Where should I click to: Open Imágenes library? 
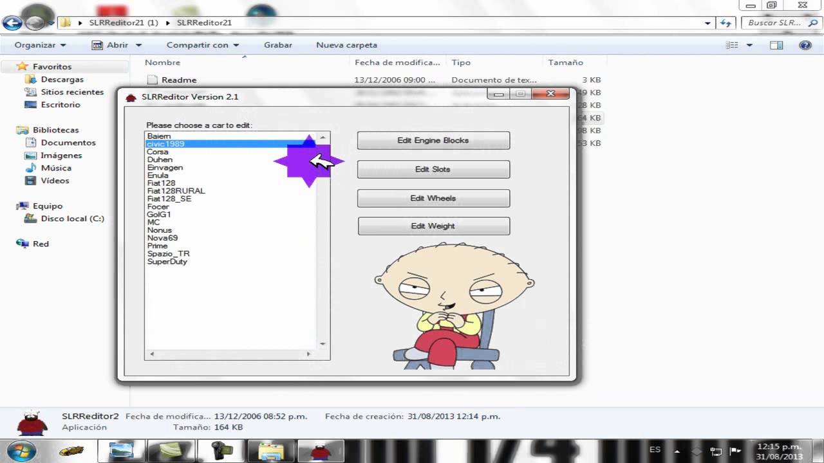point(61,155)
